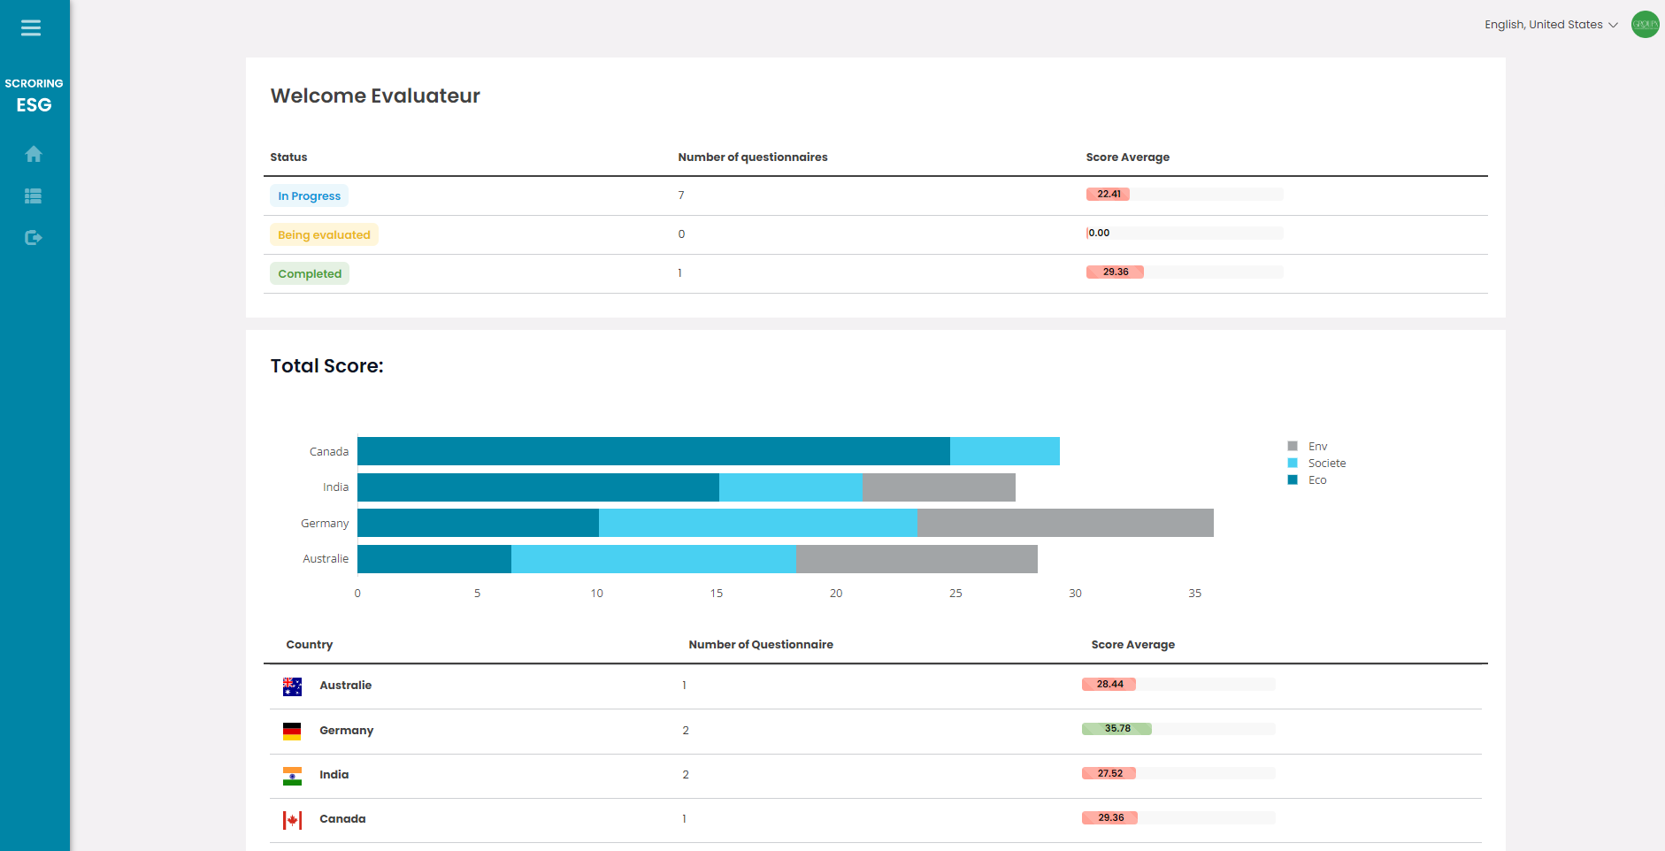Click the SCRORING ESG logo text
The height and width of the screenshot is (851, 1665).
click(34, 96)
